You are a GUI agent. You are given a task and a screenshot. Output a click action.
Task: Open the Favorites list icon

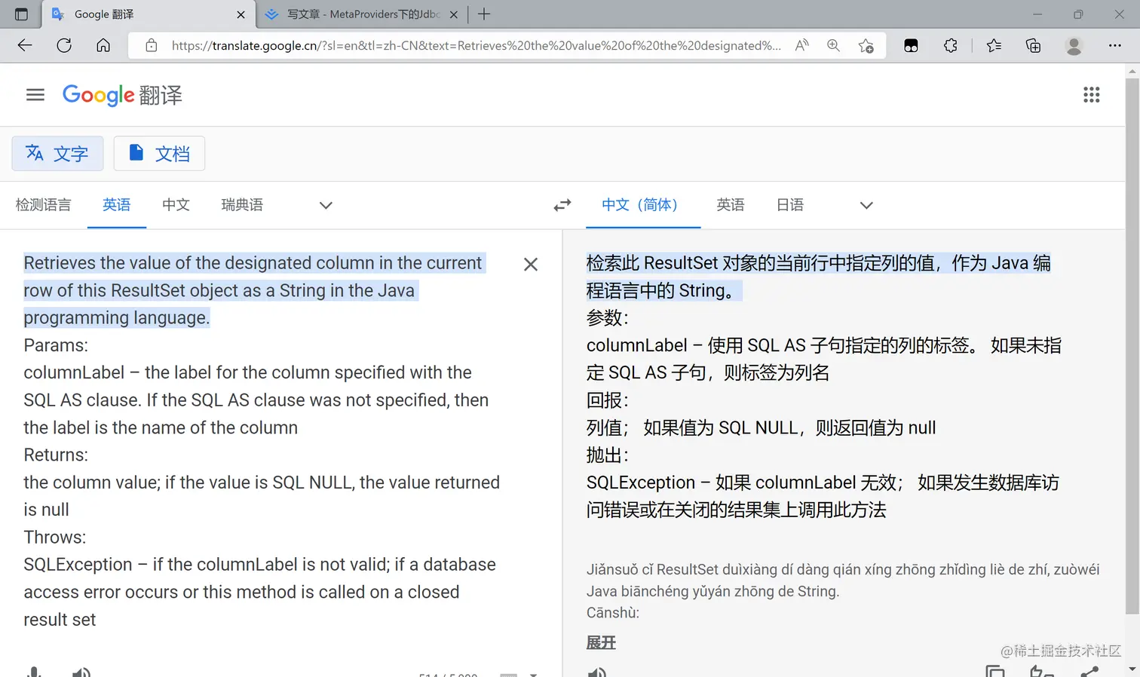click(994, 45)
